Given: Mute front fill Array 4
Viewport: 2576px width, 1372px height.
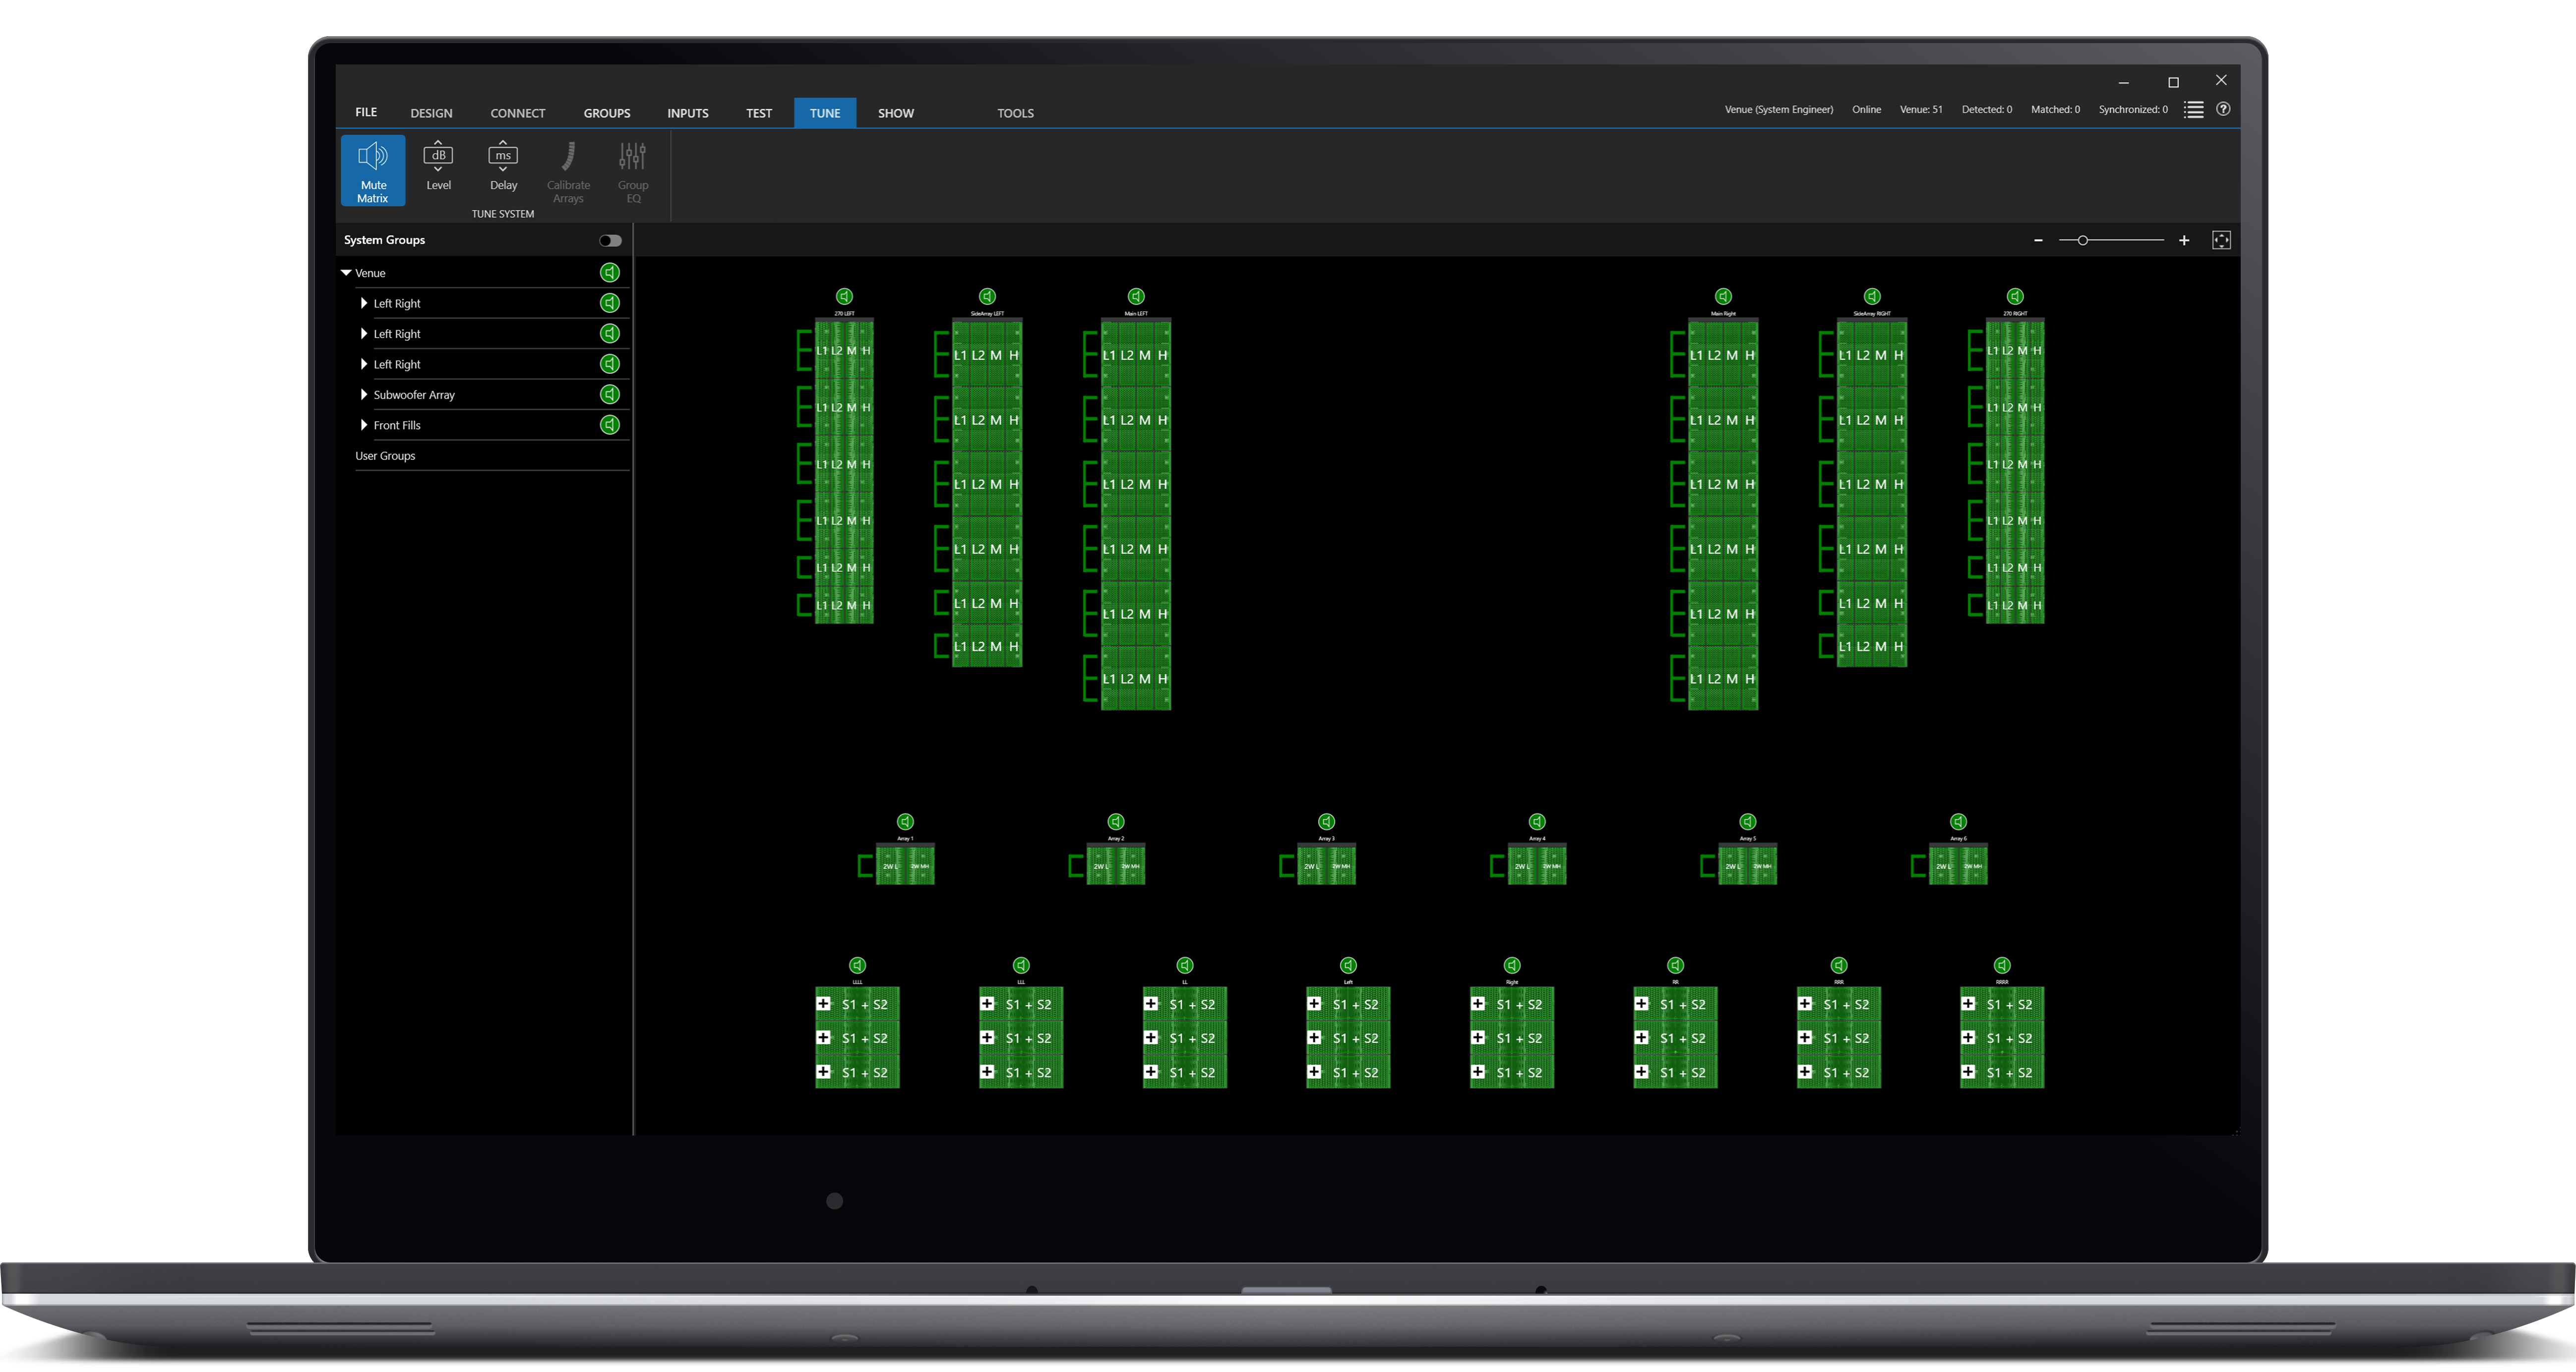Looking at the screenshot, I should (1537, 821).
